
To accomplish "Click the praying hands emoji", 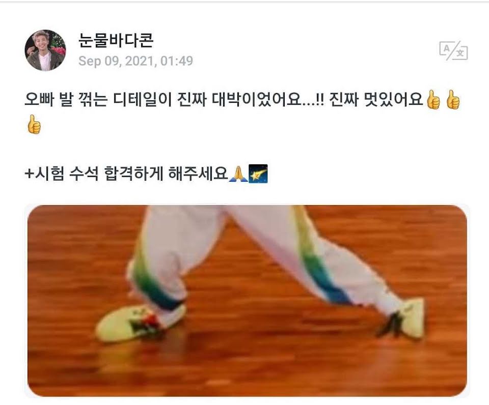I will (x=238, y=174).
